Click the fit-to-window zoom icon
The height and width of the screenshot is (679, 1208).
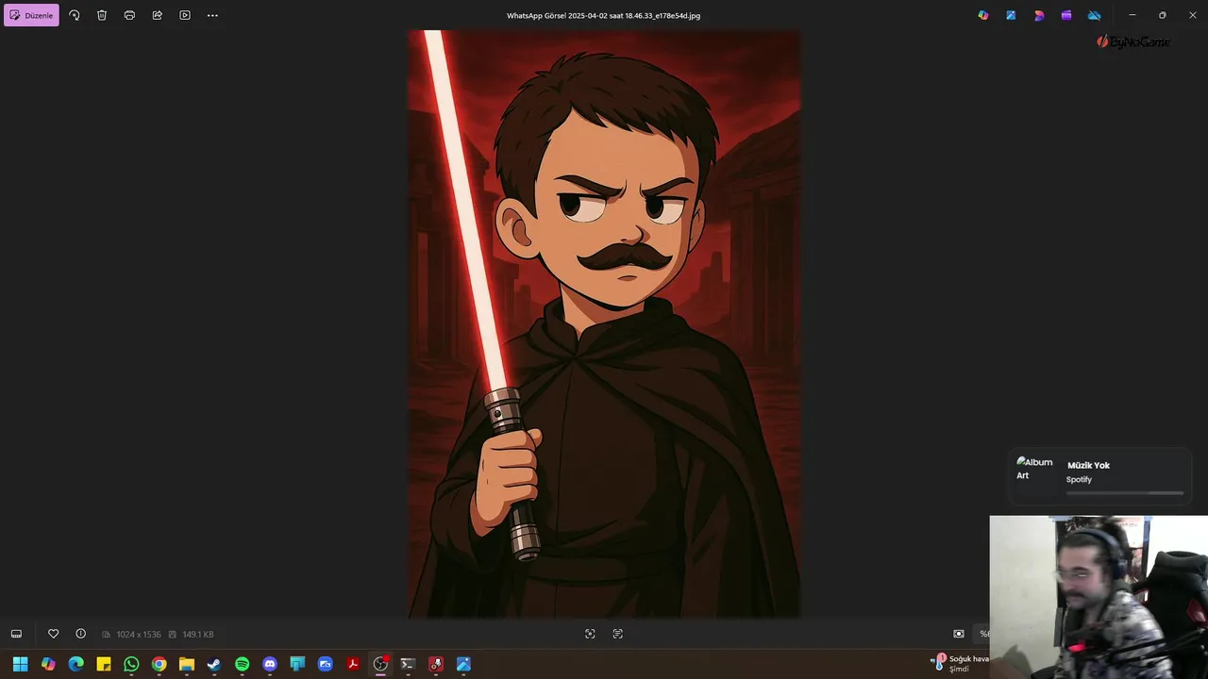[590, 634]
